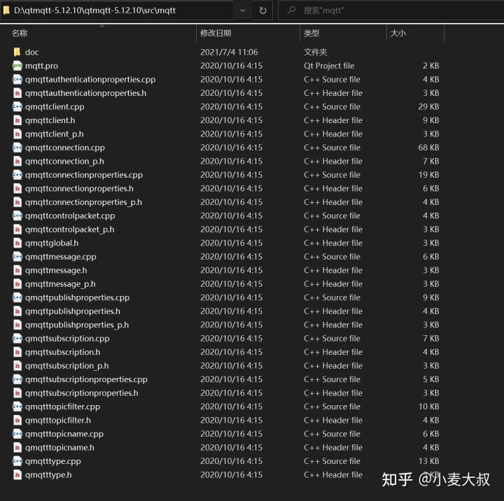This screenshot has height=501, width=504.
Task: Select the qmqttconnectionproperties.cpp file icon
Action: [17, 175]
